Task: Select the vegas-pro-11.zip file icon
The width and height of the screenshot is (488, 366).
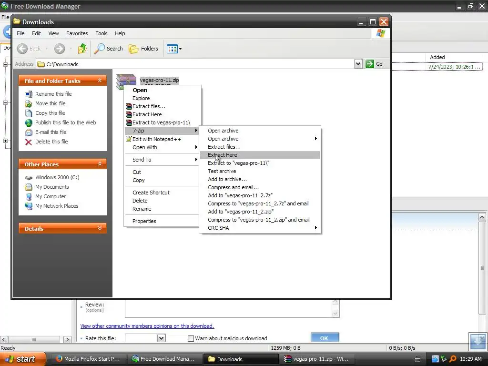Action: click(x=126, y=81)
